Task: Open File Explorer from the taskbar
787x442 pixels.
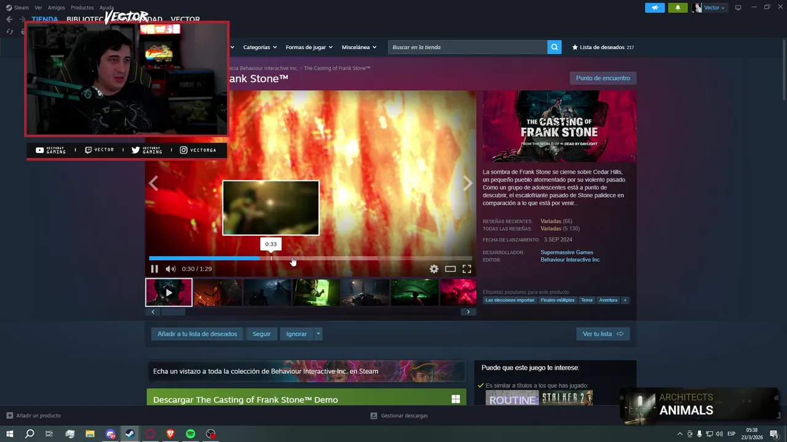Action: [90, 434]
